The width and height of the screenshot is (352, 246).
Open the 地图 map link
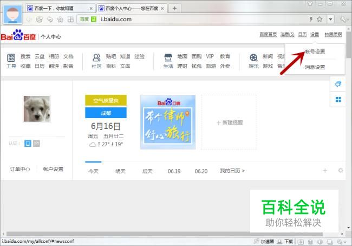(x=182, y=56)
